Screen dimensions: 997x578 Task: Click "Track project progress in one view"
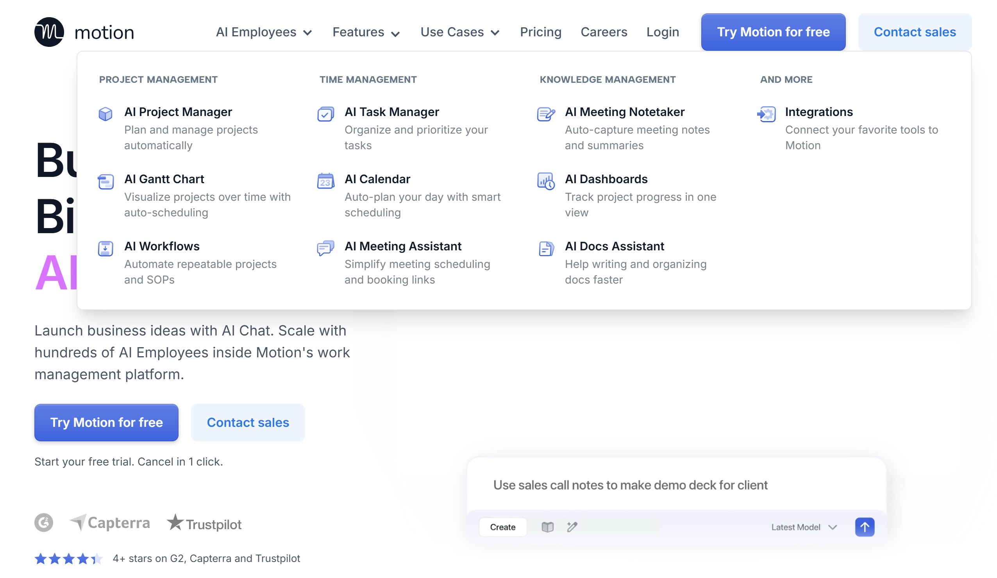click(641, 205)
